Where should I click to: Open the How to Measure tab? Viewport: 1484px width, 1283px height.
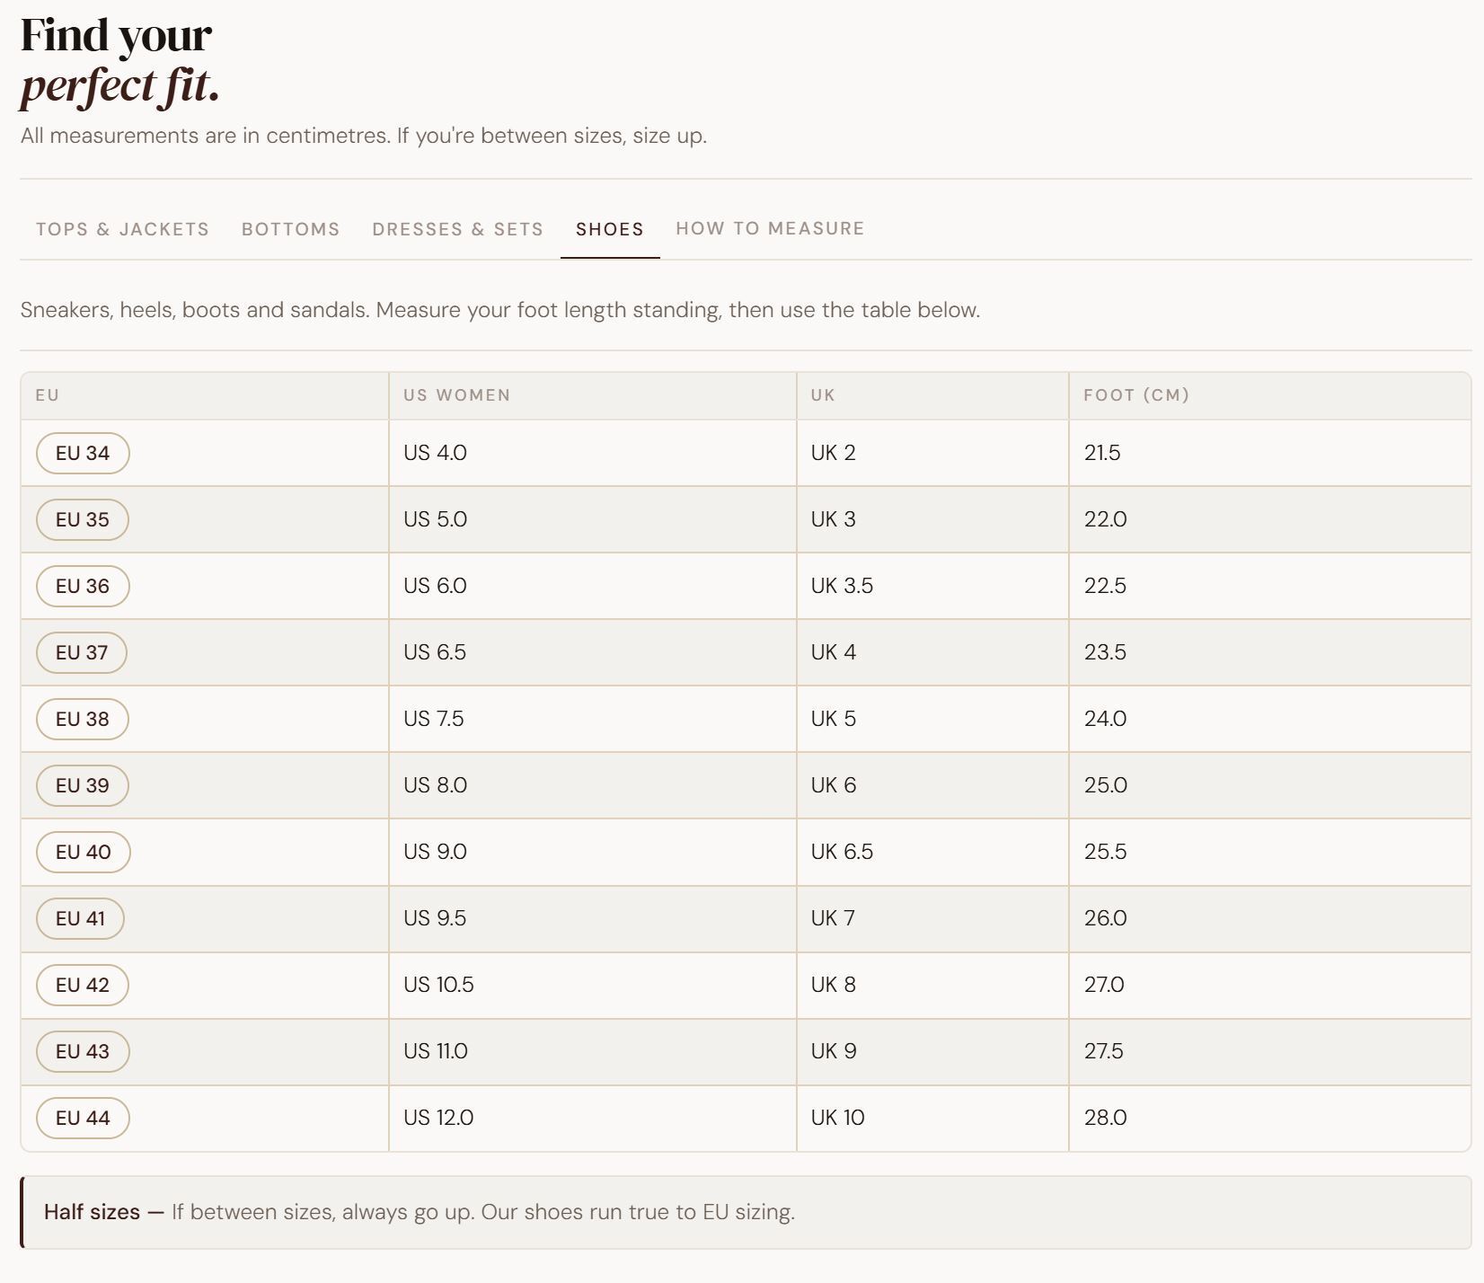coord(770,229)
